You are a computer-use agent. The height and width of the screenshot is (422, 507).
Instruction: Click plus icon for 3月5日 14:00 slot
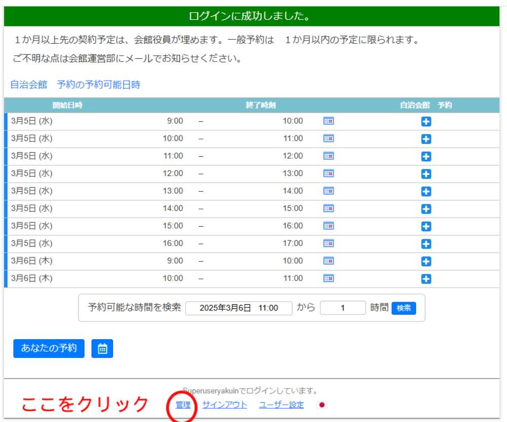point(426,208)
